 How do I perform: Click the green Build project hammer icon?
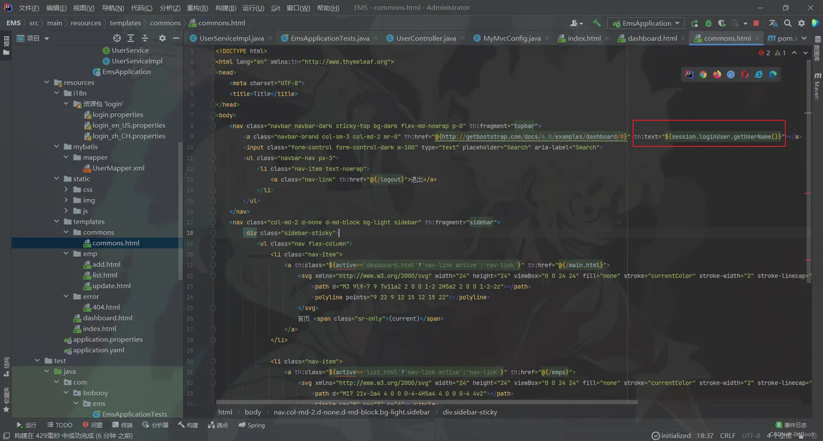point(597,23)
